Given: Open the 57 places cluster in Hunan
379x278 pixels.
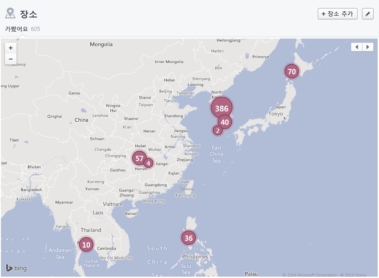Looking at the screenshot, I should (x=139, y=158).
